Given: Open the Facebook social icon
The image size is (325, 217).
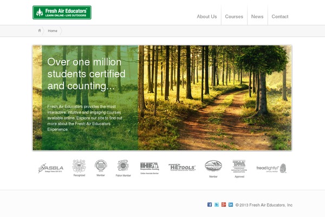Looking at the screenshot, I should click(x=210, y=205).
